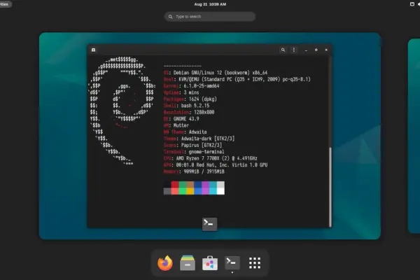
Task: Focus the Type to search field
Action: (x=210, y=17)
